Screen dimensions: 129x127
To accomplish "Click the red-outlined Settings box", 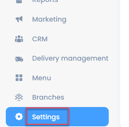I will coord(47,116).
